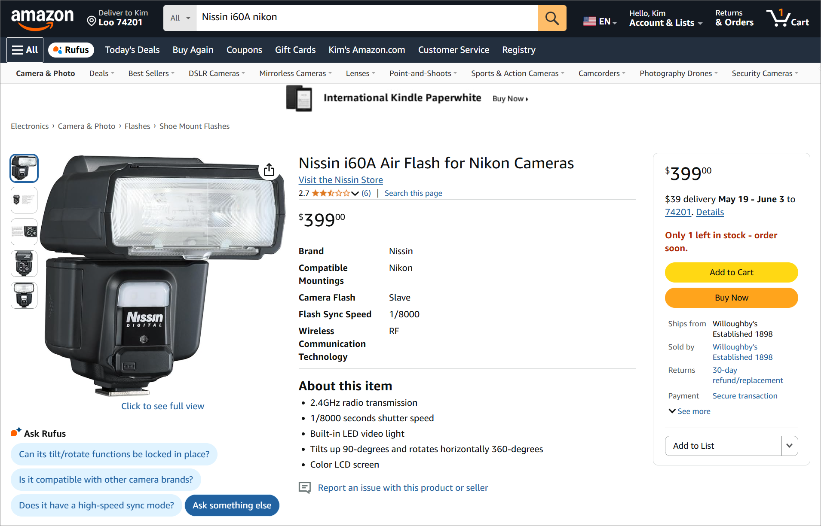Viewport: 821px width, 526px height.
Task: Open the EN language selector
Action: (x=600, y=21)
